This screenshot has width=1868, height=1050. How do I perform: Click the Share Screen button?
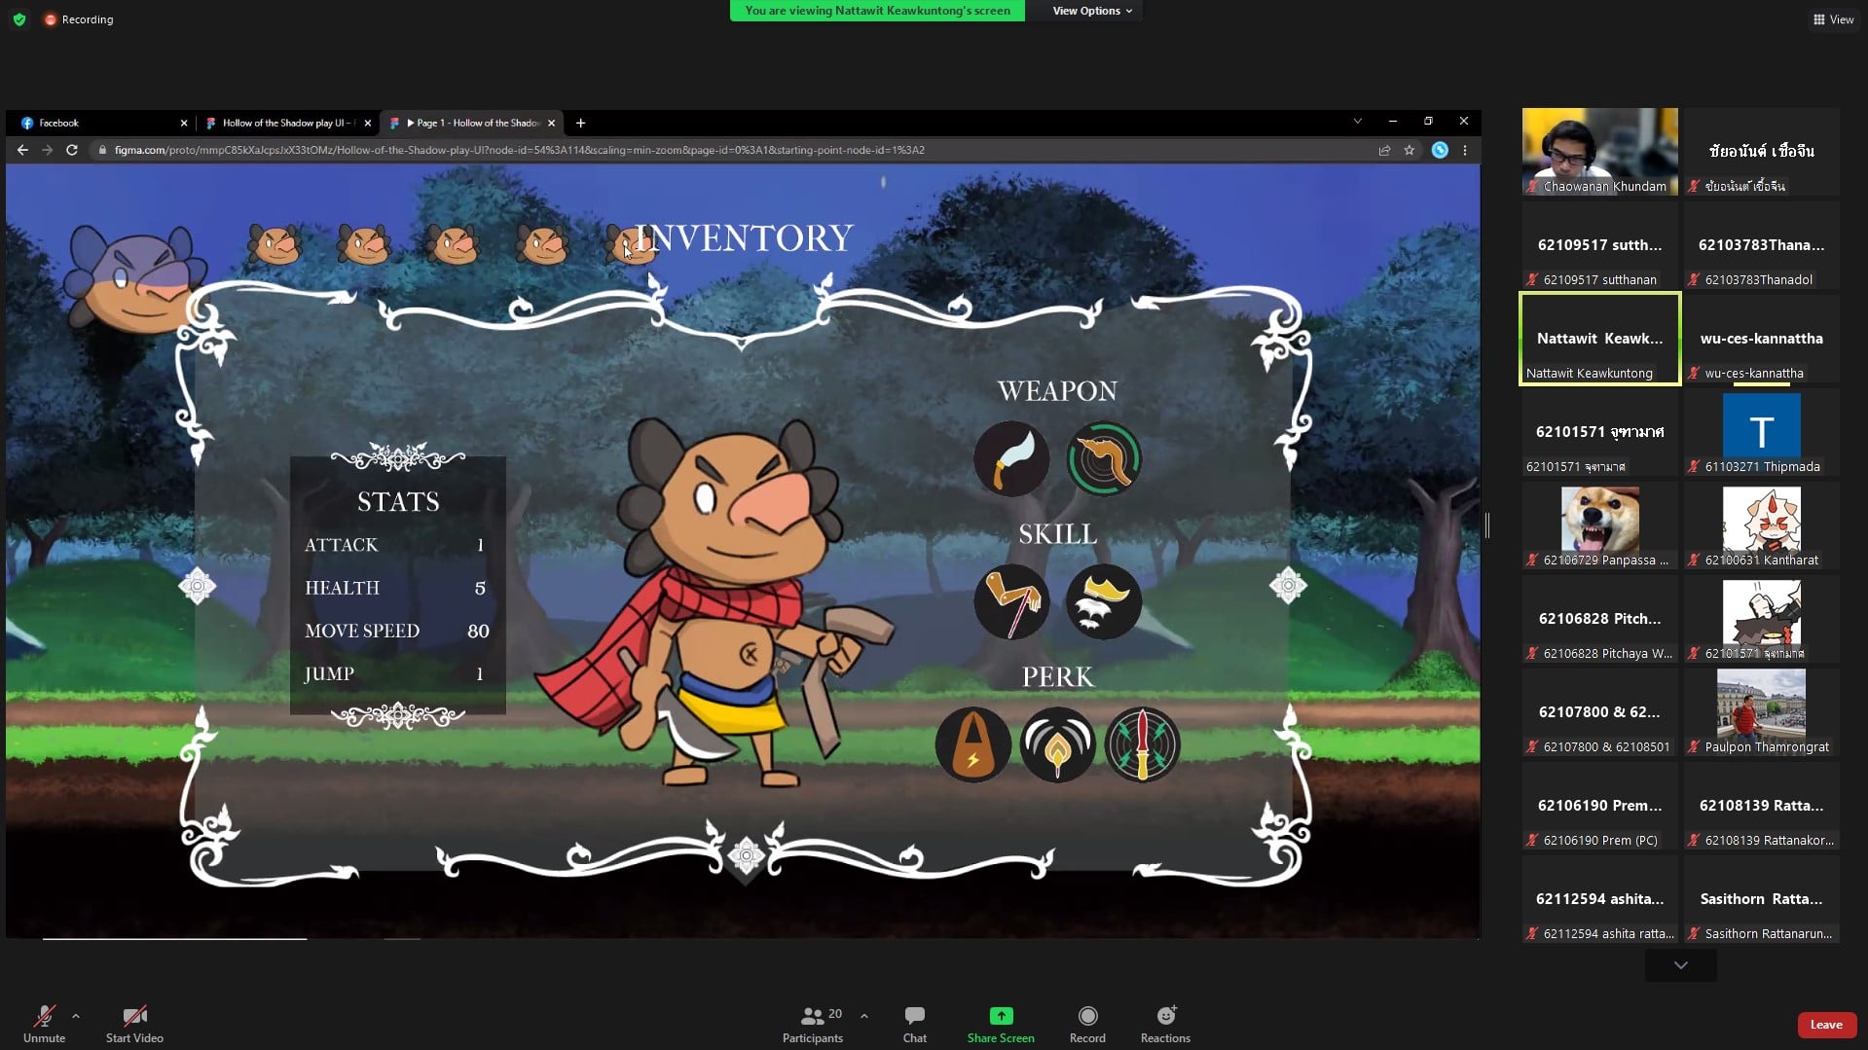tap(1001, 1024)
